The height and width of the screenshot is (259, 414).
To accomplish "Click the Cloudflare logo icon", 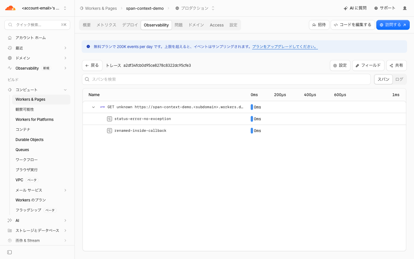I will 10,8.
